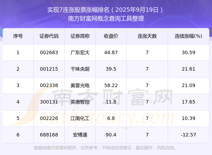212x155 pixels.
Task: Click 连涨天数 value 7 in 江南化工 row
Action: click(x=147, y=118)
